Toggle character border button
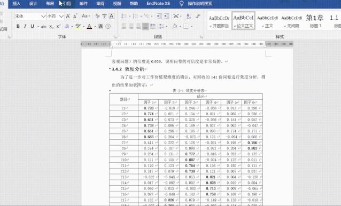The width and height of the screenshot is (341, 206). click(112, 16)
